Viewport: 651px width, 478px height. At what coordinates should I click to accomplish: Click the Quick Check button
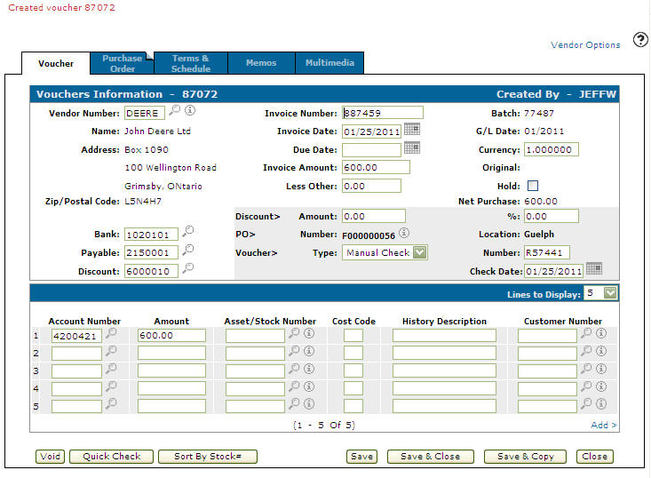click(x=112, y=457)
